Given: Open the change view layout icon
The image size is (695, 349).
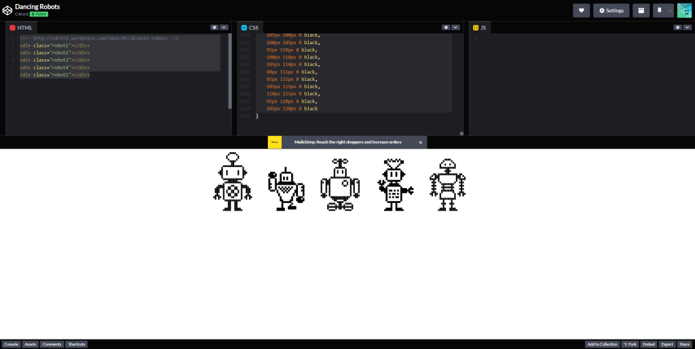Looking at the screenshot, I should coord(641,10).
